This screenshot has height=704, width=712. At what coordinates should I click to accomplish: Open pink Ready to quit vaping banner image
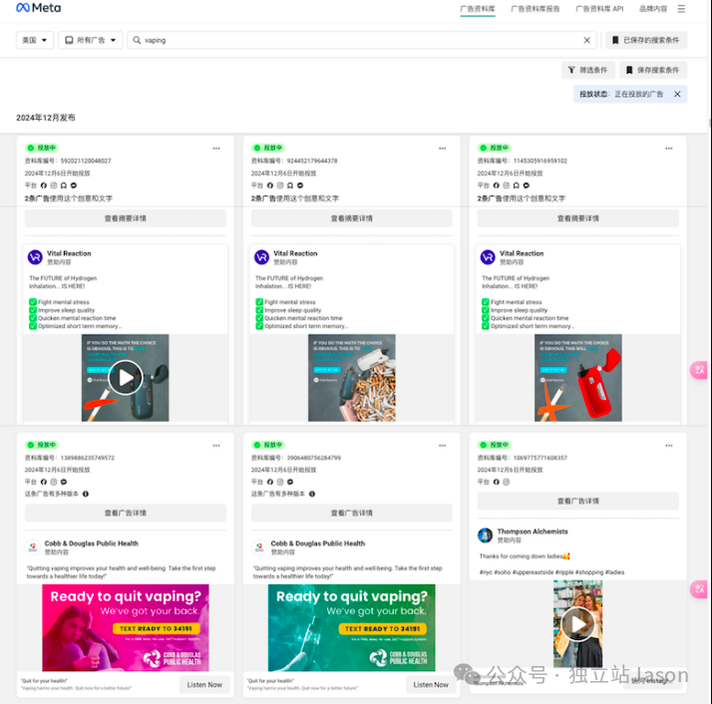pyautogui.click(x=126, y=627)
